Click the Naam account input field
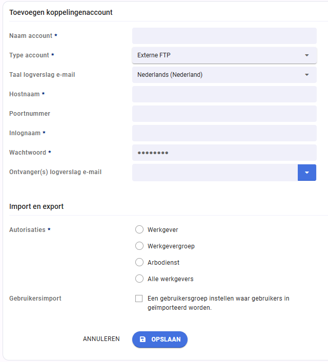 pos(224,36)
